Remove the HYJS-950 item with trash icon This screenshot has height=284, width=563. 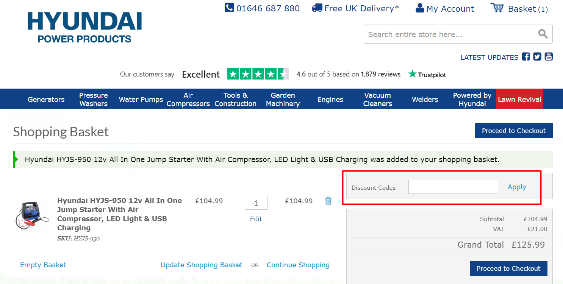coord(328,201)
